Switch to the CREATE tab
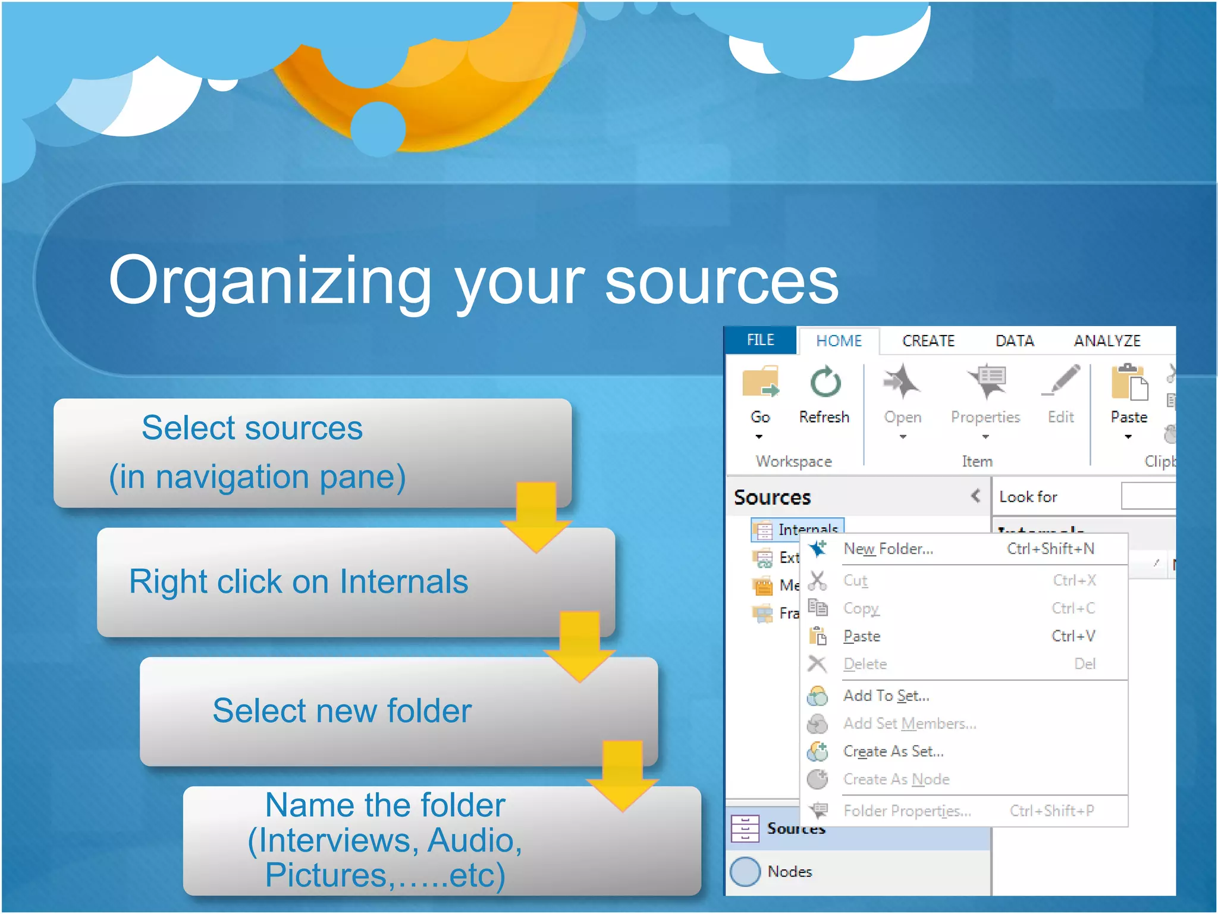 [x=928, y=341]
